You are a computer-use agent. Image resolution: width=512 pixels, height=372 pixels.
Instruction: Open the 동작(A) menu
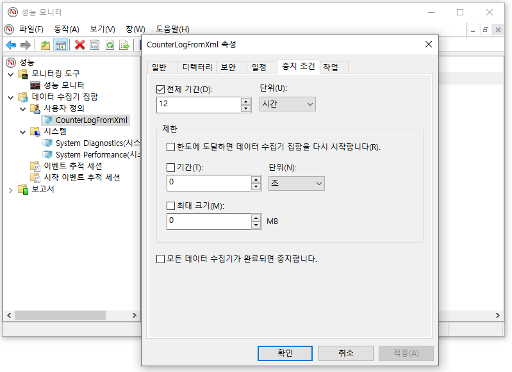(66, 29)
